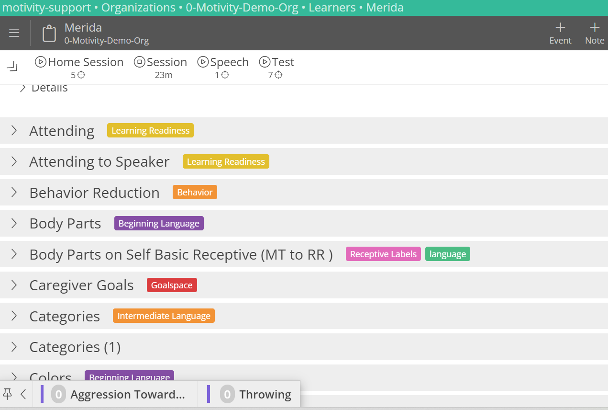Viewport: 608px width, 410px height.
Task: Expand the Behavior Reduction section
Action: [14, 193]
